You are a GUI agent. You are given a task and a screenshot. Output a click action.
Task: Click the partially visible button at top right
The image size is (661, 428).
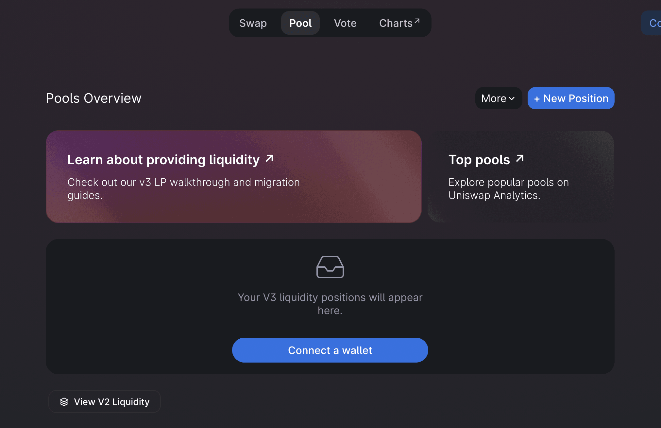point(651,23)
